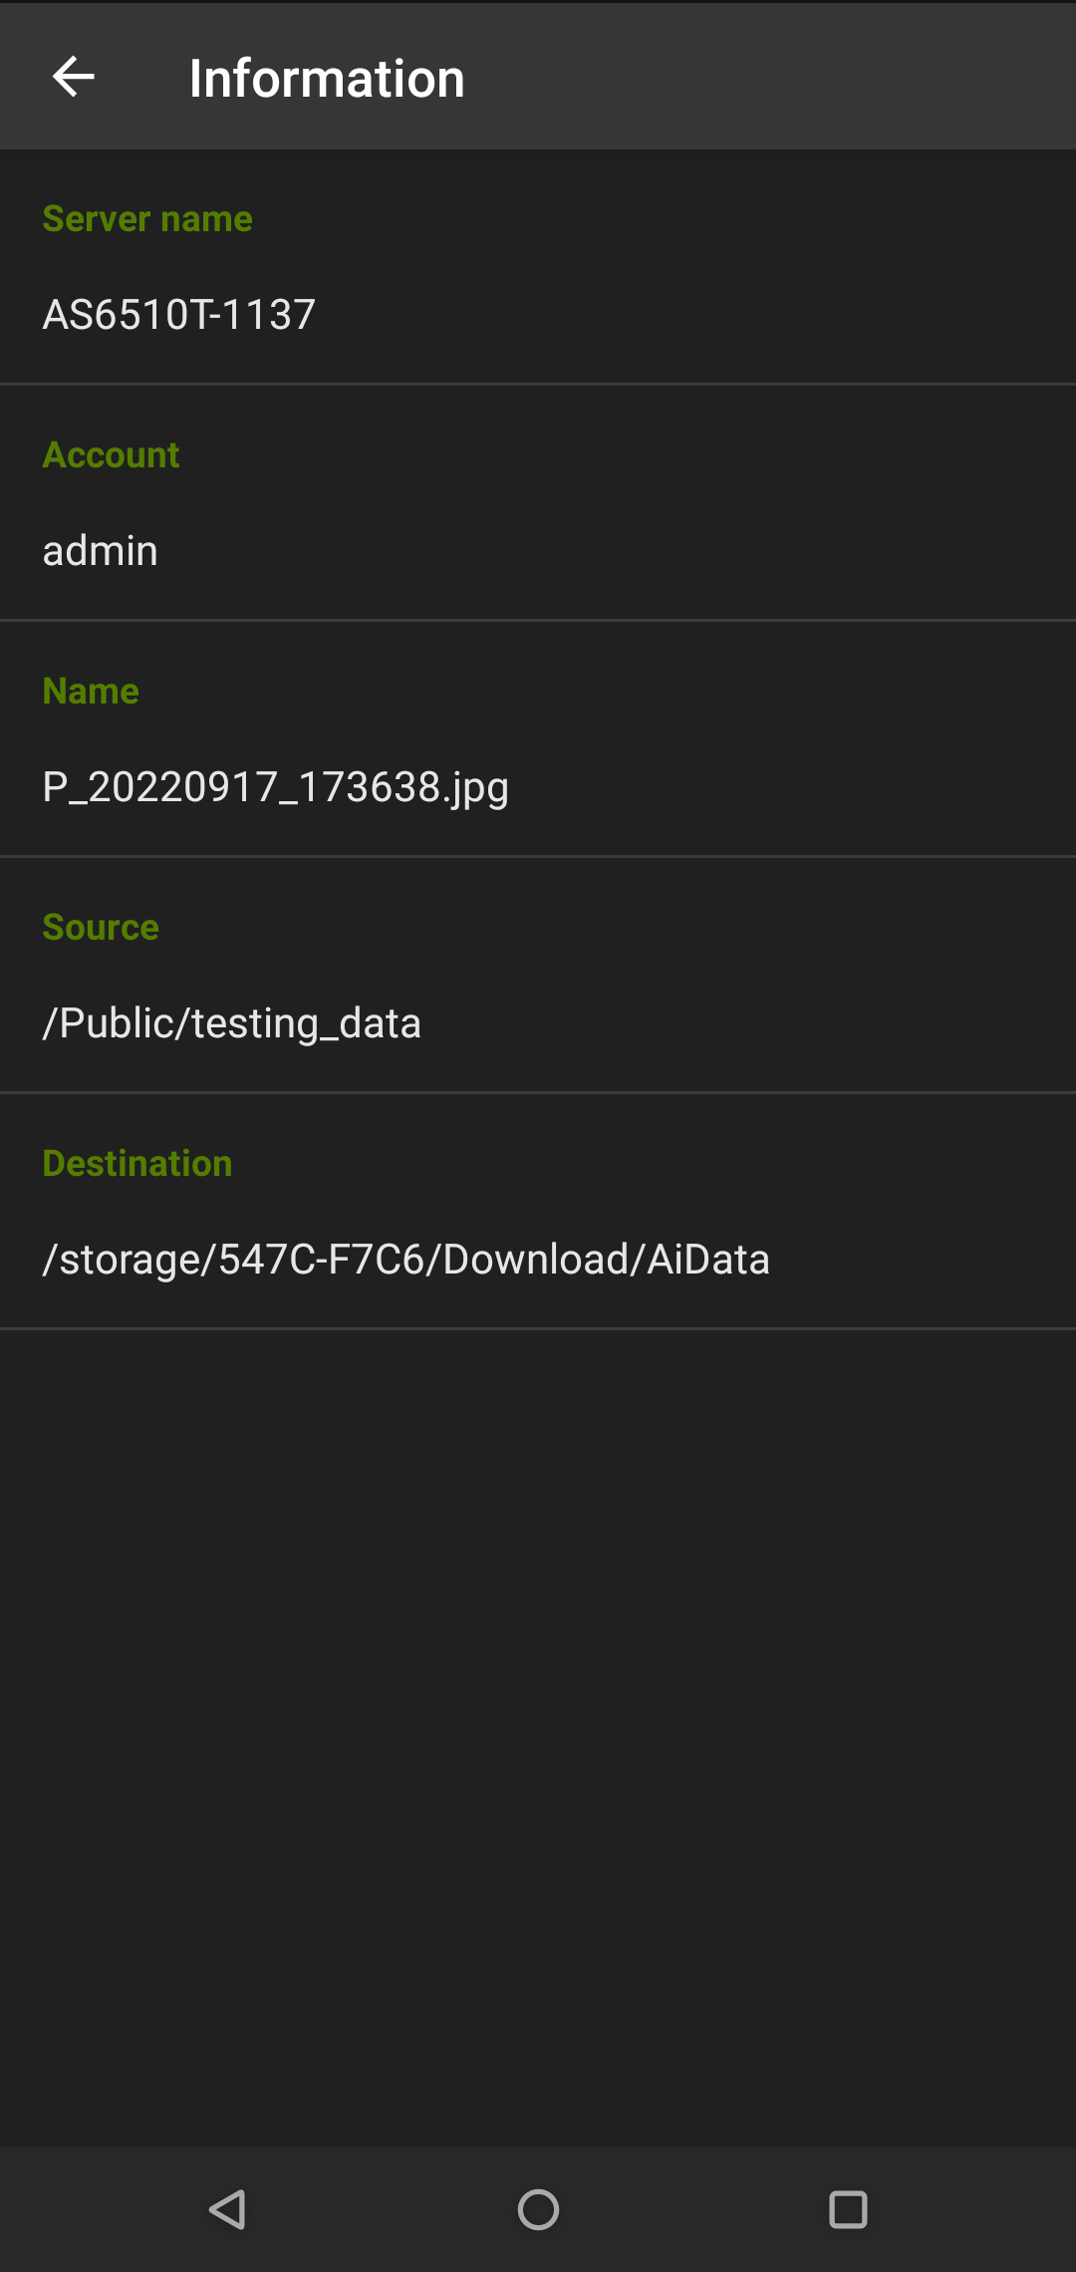This screenshot has height=2272, width=1076.
Task: Tap the AS6510T-1137 server name value
Action: coord(179,315)
